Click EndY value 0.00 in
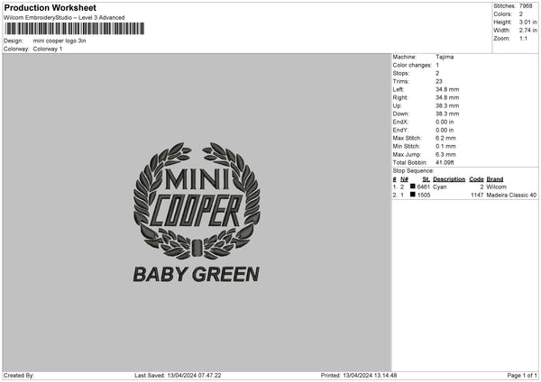Image resolution: width=541 pixels, height=382 pixels. click(445, 131)
